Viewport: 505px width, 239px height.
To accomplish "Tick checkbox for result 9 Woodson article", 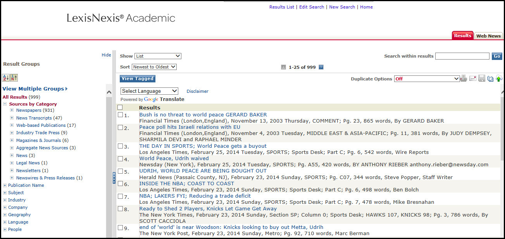I will tap(120, 227).
